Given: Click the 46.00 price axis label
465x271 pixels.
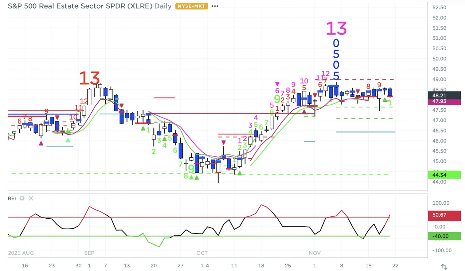Looking at the screenshot, I should click(439, 141).
